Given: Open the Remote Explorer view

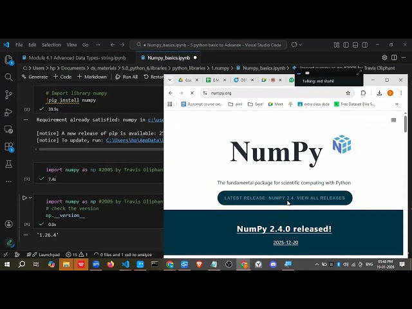Looking at the screenshot, I should [x=8, y=129].
